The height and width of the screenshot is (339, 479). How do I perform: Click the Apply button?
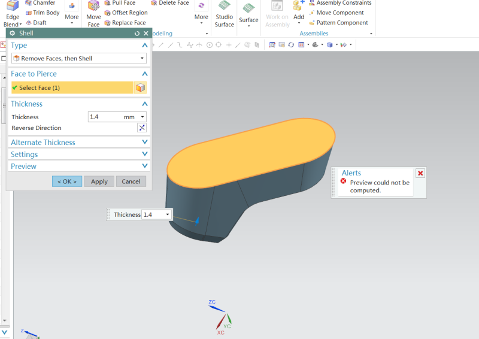pyautogui.click(x=99, y=181)
